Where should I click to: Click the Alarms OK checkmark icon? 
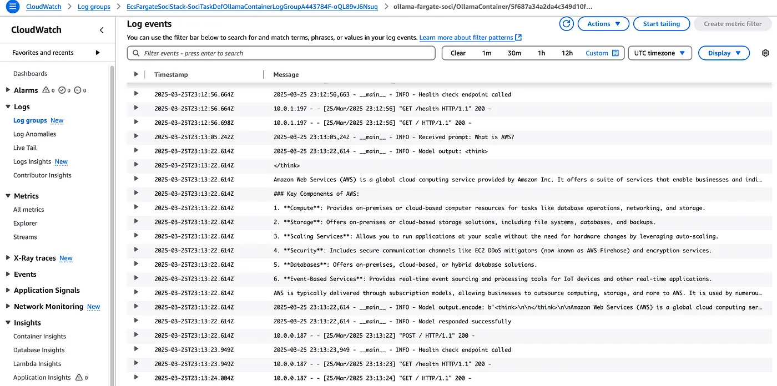(x=62, y=90)
